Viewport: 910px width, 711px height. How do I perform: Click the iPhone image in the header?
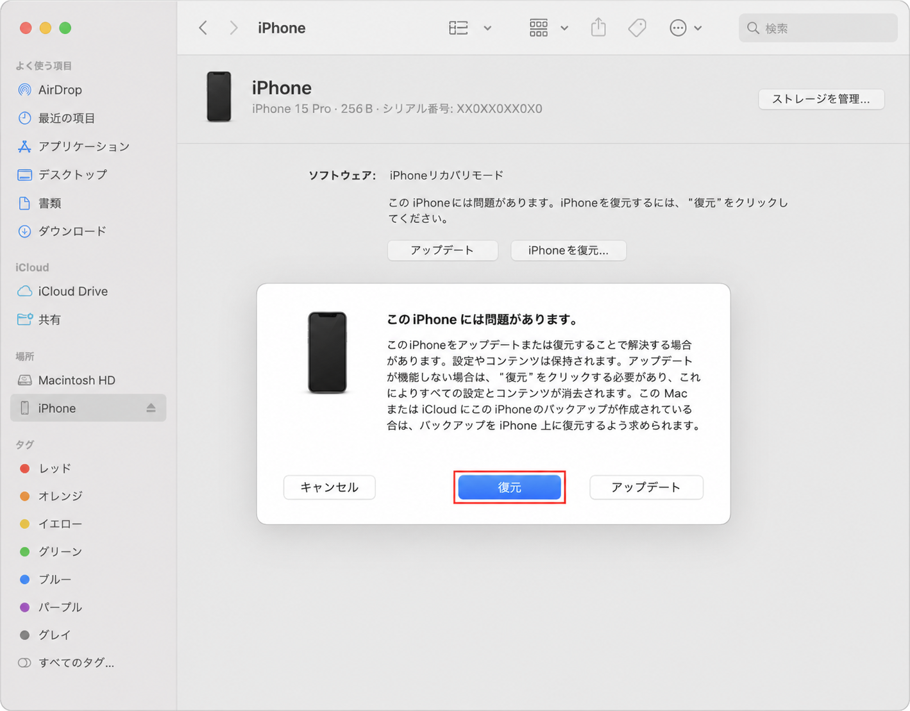[219, 97]
